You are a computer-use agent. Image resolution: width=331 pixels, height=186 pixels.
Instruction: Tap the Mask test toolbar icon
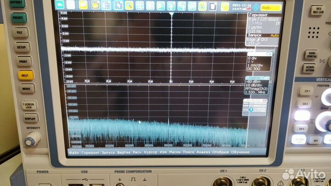pos(150,6)
